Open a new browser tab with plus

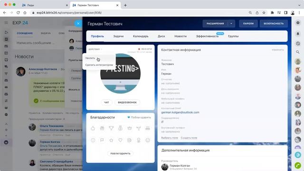125,5
